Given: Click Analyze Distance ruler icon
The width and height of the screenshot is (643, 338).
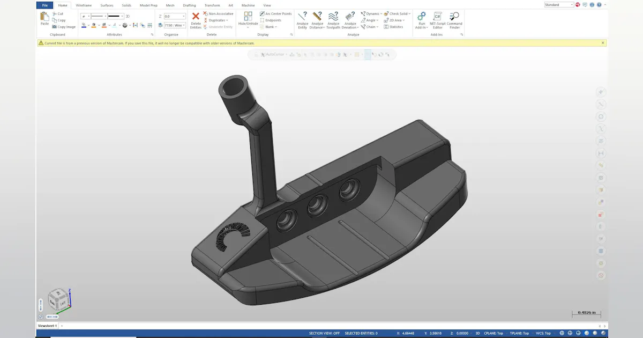Looking at the screenshot, I should click(317, 16).
